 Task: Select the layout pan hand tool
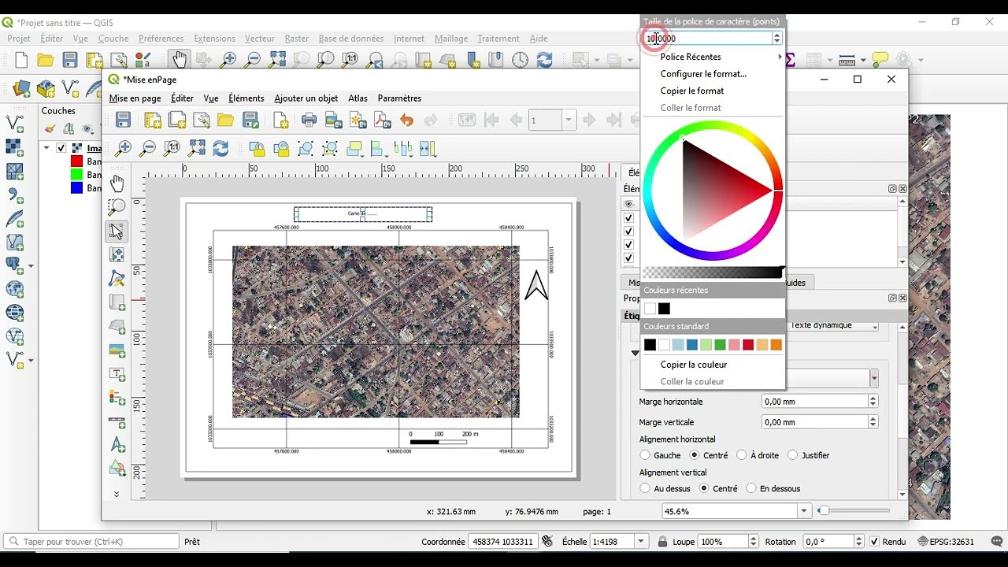tap(117, 183)
